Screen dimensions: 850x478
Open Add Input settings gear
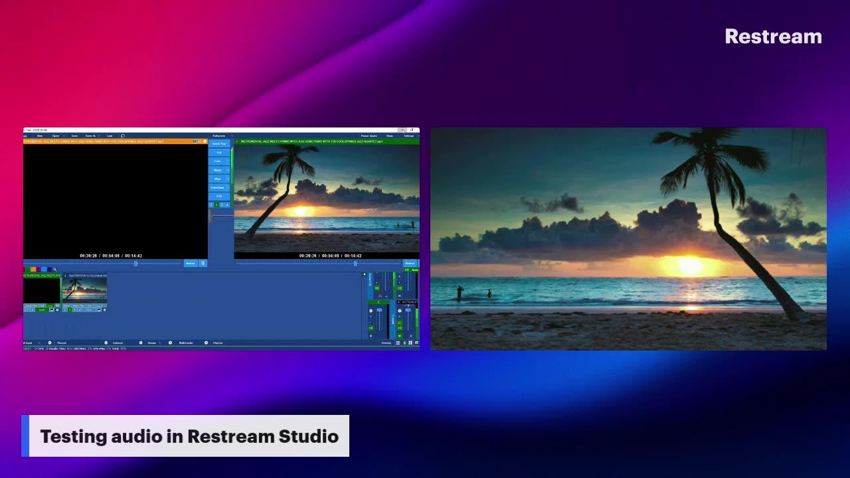point(50,343)
